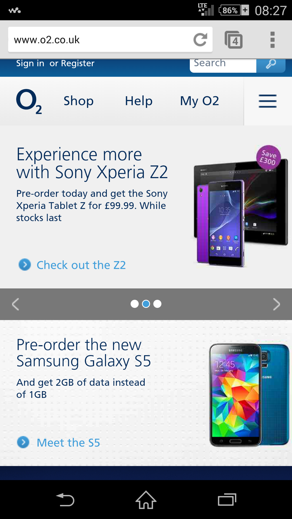Open the browser three-dot overflow menu
Image resolution: width=292 pixels, height=519 pixels.
coord(273,40)
